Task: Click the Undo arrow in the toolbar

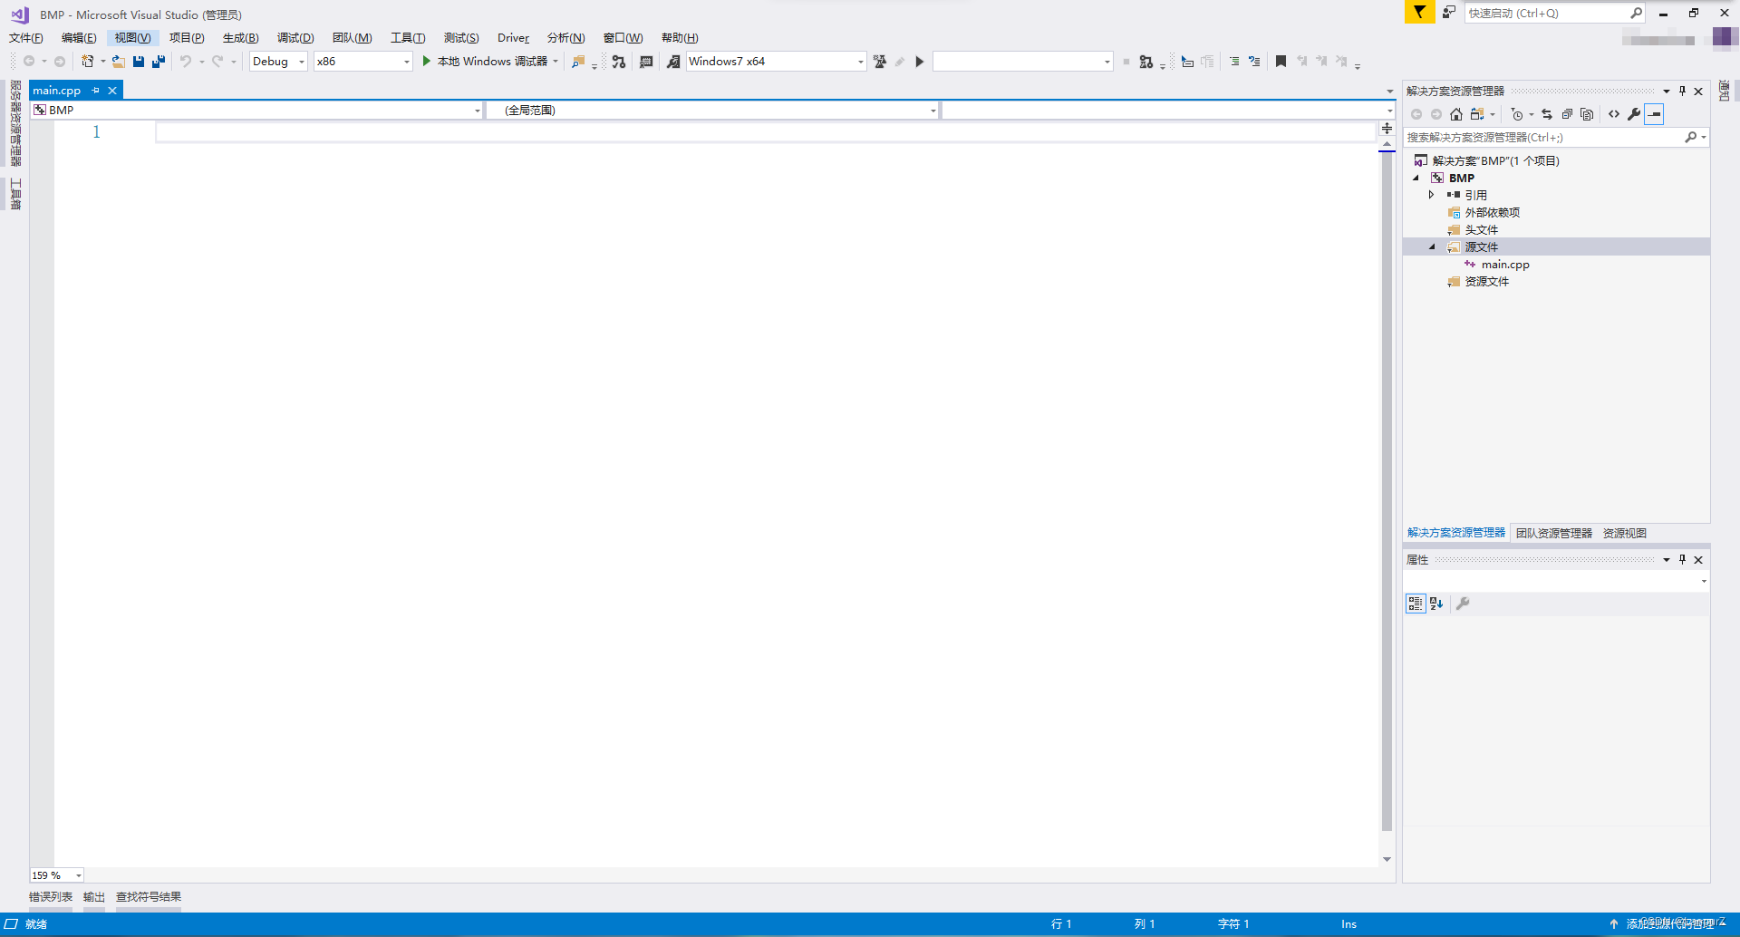Action: 185,62
